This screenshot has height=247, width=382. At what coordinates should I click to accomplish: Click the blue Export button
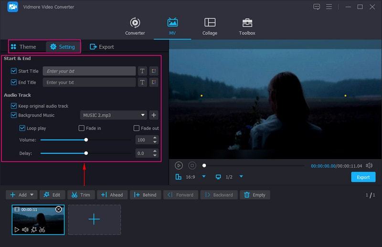(363, 177)
